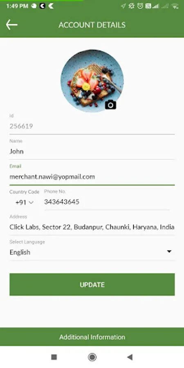Select the English language field
Viewport: 184px width, 368px height.
(92, 252)
